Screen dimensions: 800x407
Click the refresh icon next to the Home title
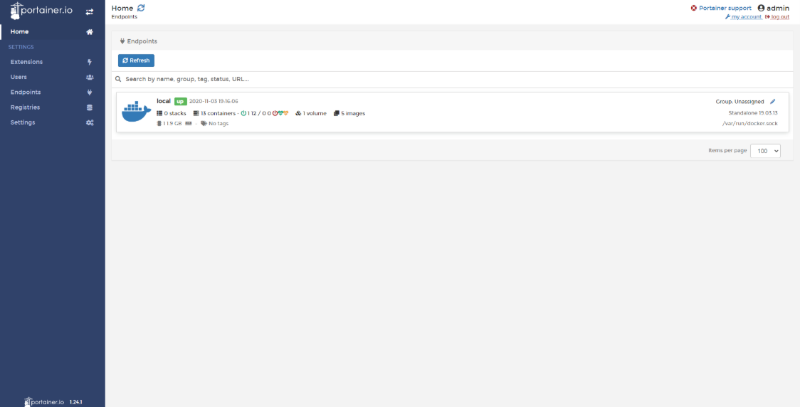(142, 8)
